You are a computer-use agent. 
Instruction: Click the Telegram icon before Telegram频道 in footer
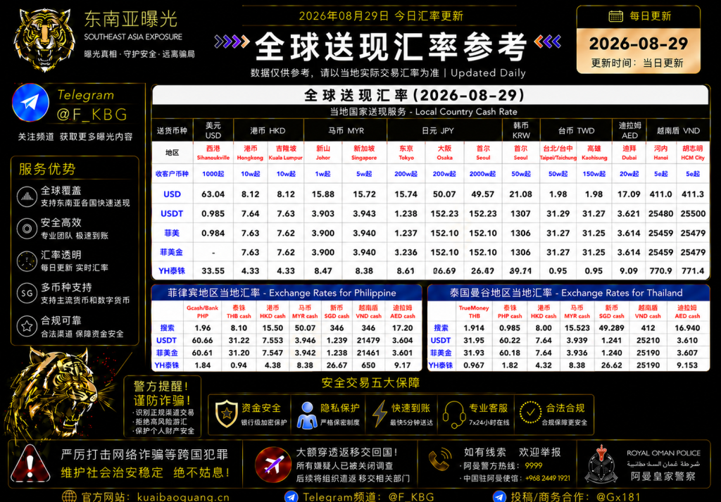click(x=291, y=496)
